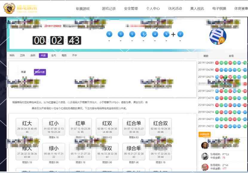Pick the 绿双 bet card
The width and height of the screenshot is (248, 173).
pyautogui.click(x=107, y=152)
